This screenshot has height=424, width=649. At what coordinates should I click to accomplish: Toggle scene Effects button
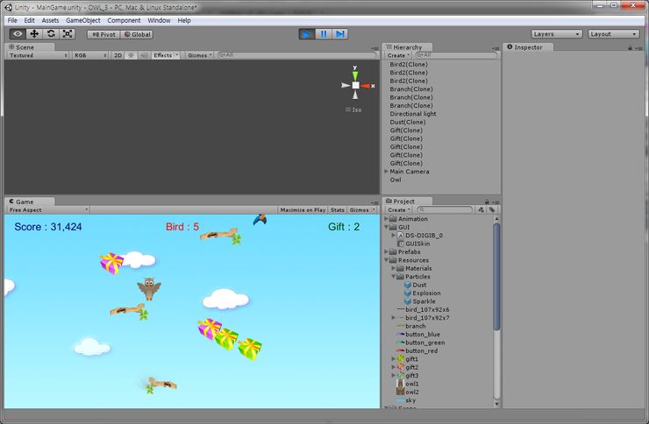click(x=162, y=55)
